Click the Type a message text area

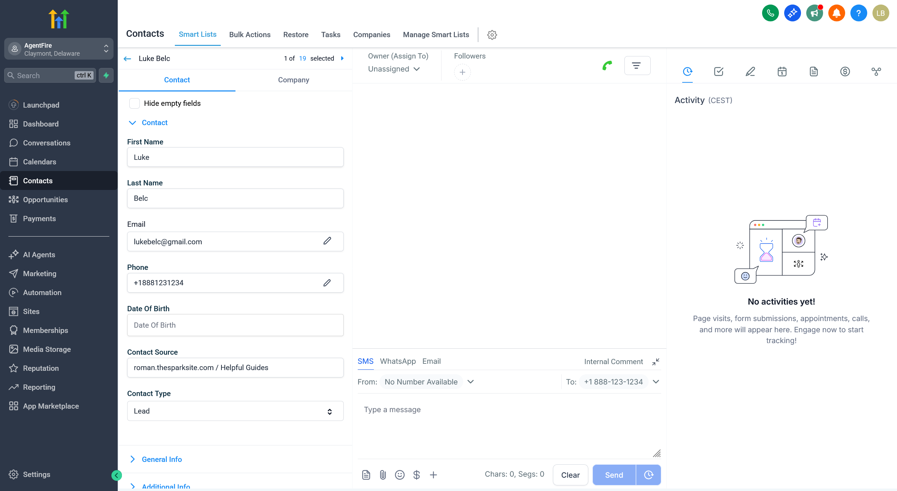click(508, 424)
